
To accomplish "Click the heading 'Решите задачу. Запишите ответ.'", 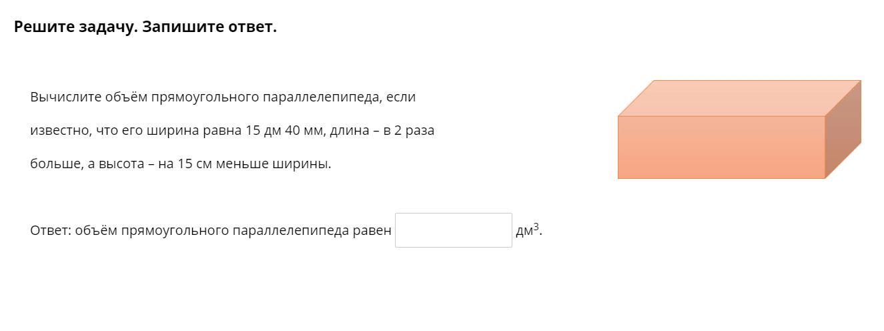I will [145, 27].
